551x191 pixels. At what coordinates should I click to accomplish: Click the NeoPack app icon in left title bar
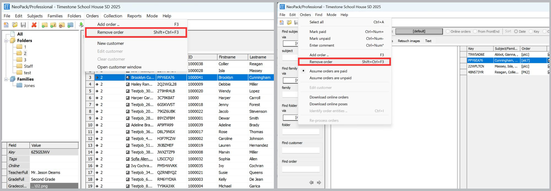click(x=7, y=7)
